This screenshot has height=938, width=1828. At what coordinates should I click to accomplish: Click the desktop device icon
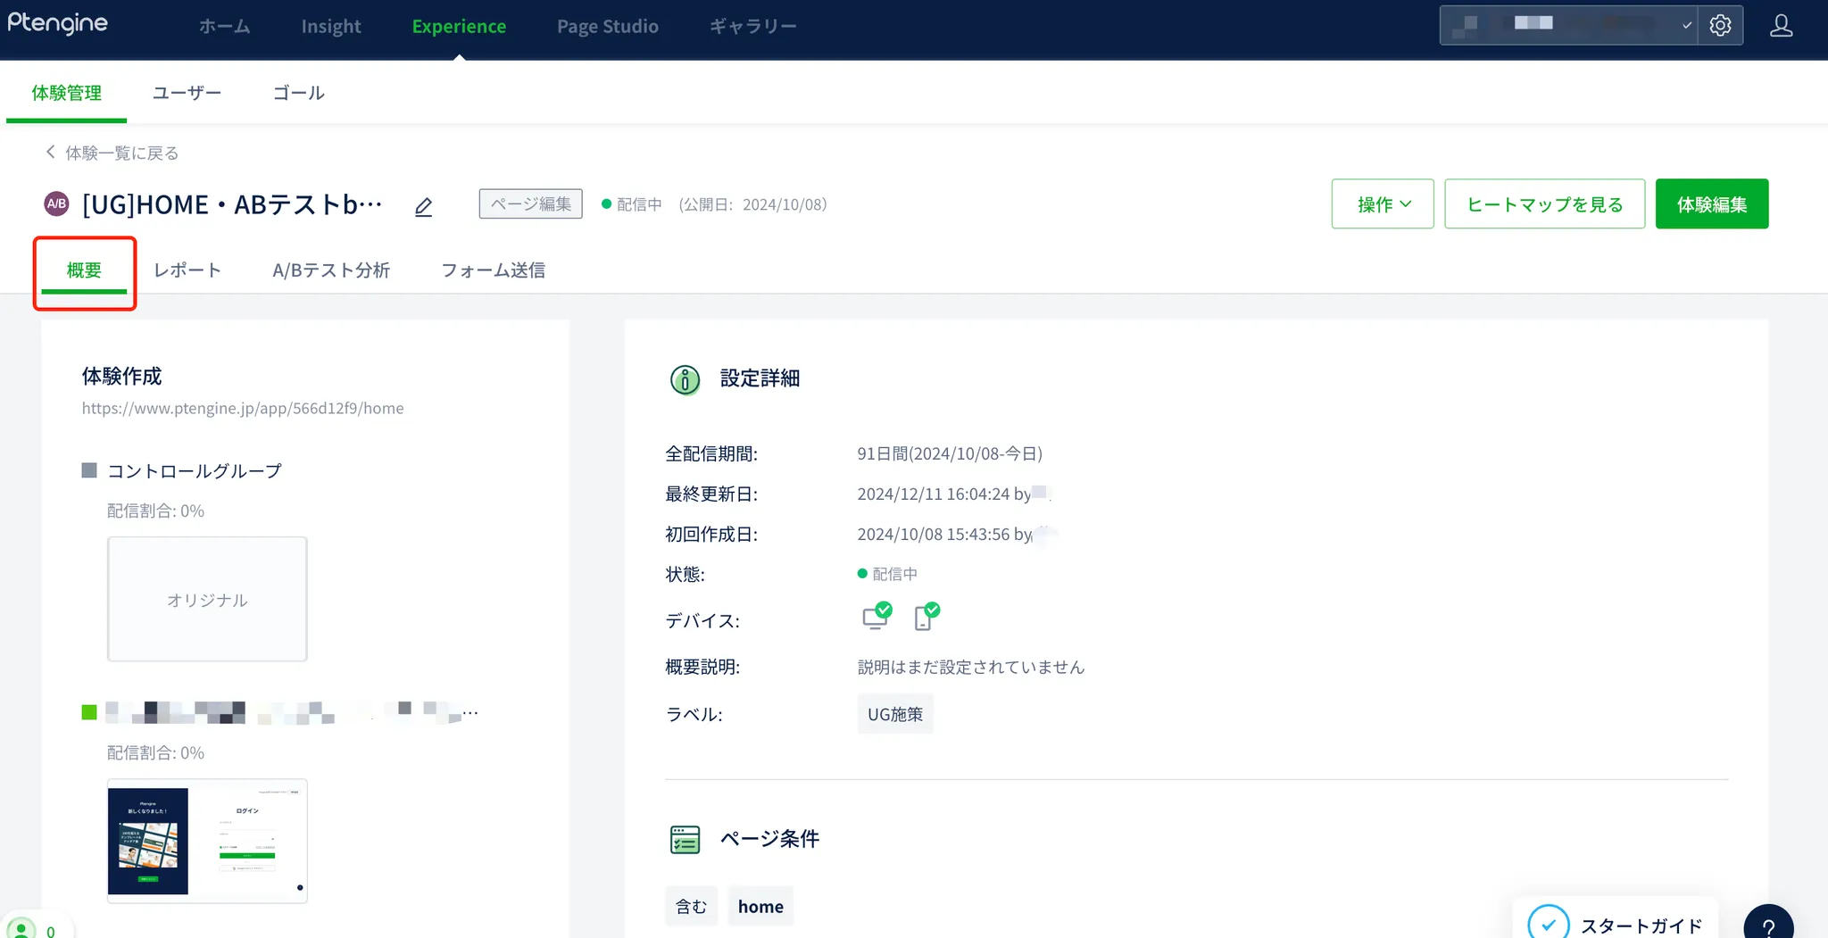876,617
